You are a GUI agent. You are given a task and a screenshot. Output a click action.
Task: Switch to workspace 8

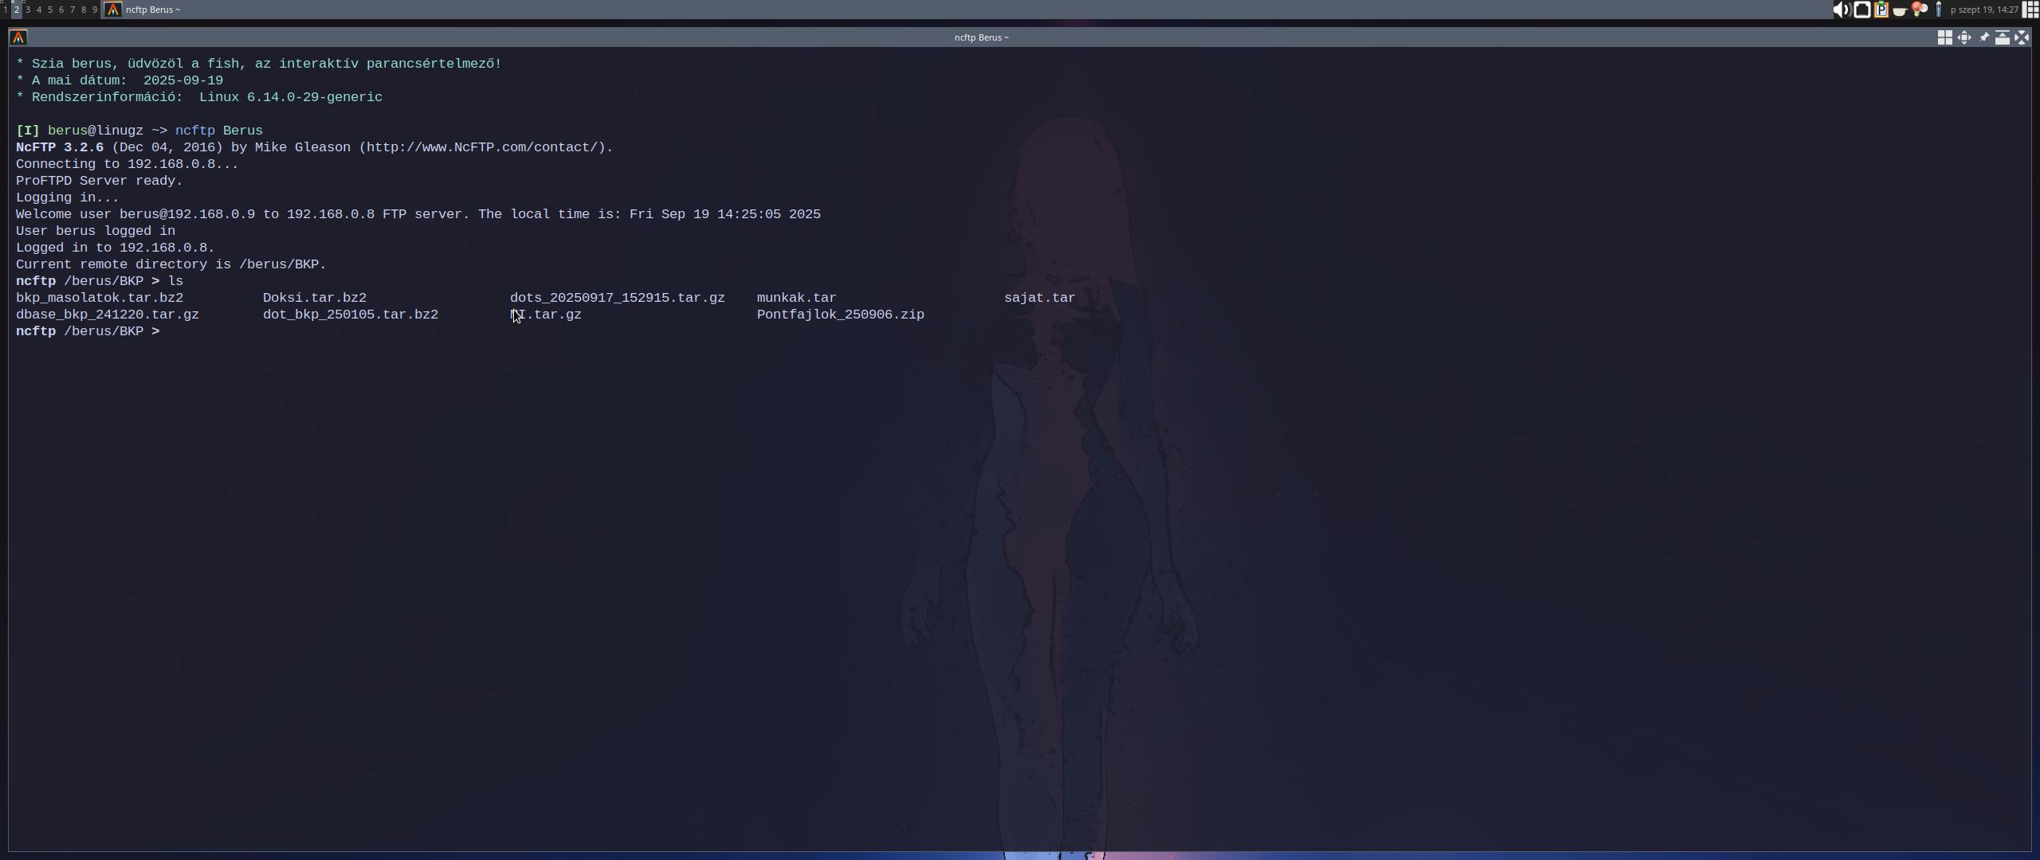click(84, 10)
